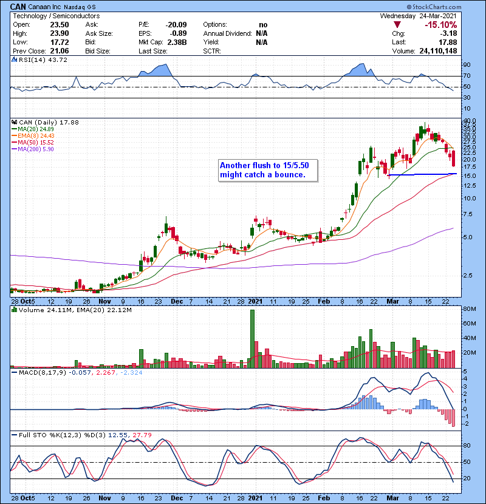This screenshot has height=504, width=486.
Task: Select the MA(200) 5.90 legend entry
Action: pos(33,149)
